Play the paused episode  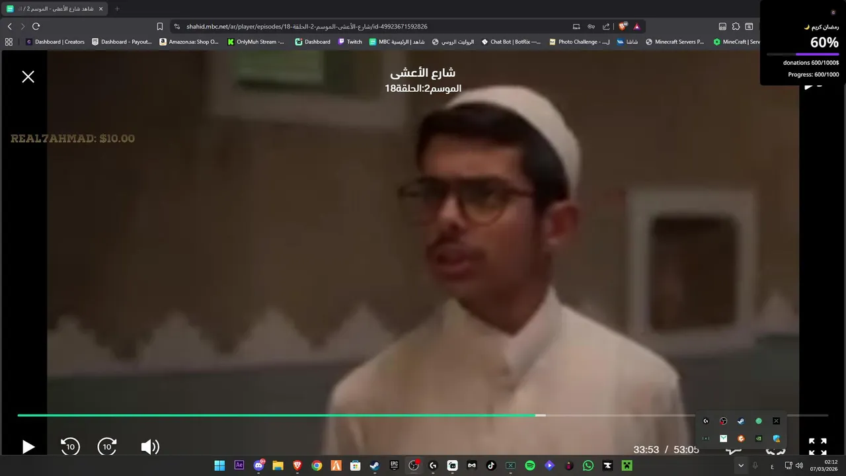click(28, 447)
